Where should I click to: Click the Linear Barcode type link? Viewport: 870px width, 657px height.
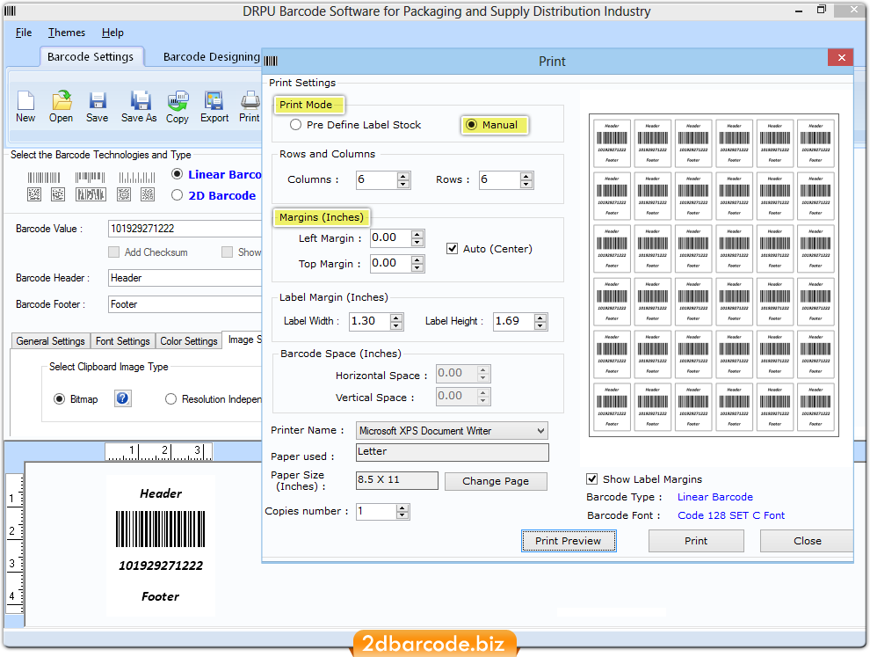pyautogui.click(x=714, y=497)
